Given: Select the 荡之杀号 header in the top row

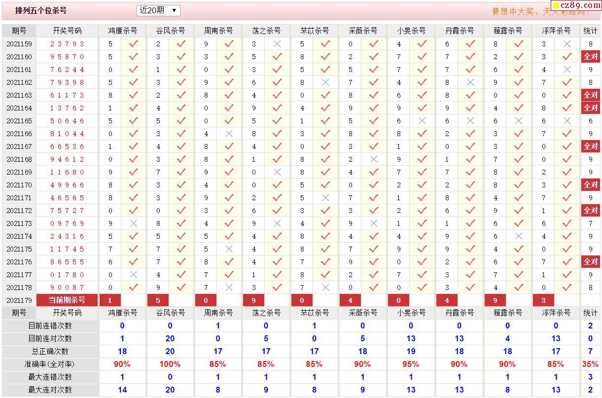Looking at the screenshot, I should click(x=267, y=31).
